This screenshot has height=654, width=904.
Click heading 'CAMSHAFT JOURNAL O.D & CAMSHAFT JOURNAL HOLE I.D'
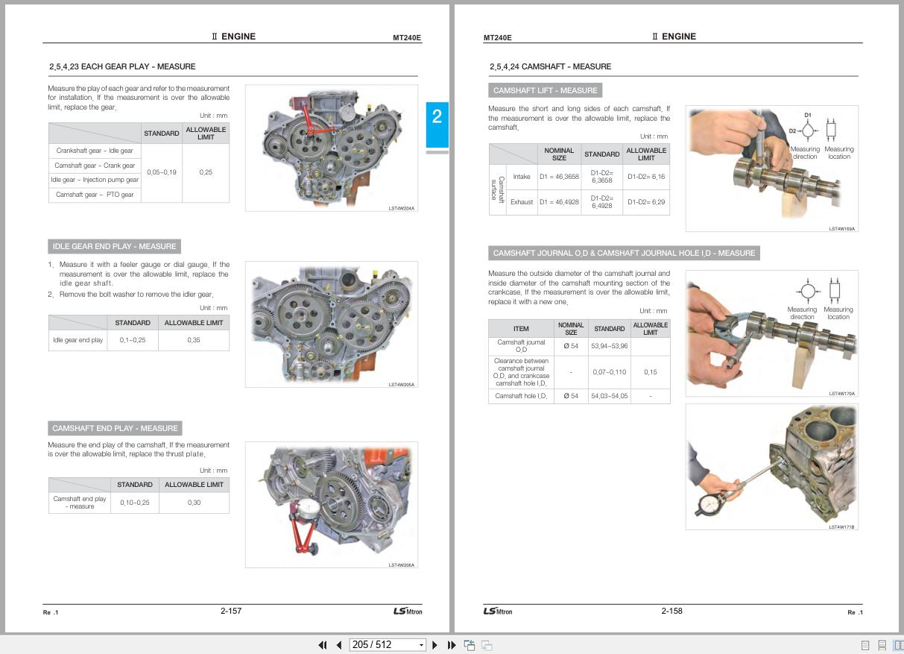click(624, 253)
